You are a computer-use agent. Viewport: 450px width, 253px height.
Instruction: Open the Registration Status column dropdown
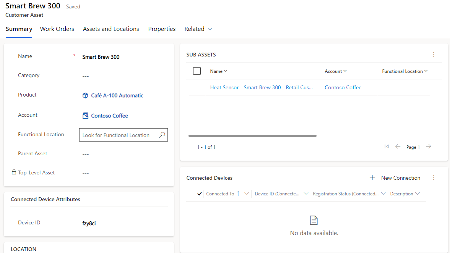[383, 193]
